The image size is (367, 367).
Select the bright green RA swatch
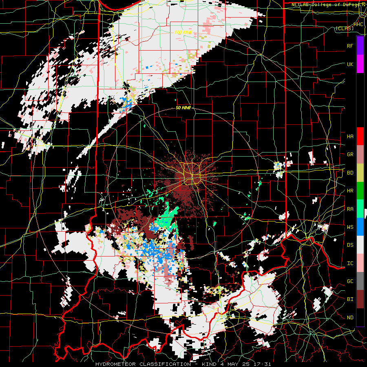click(360, 209)
